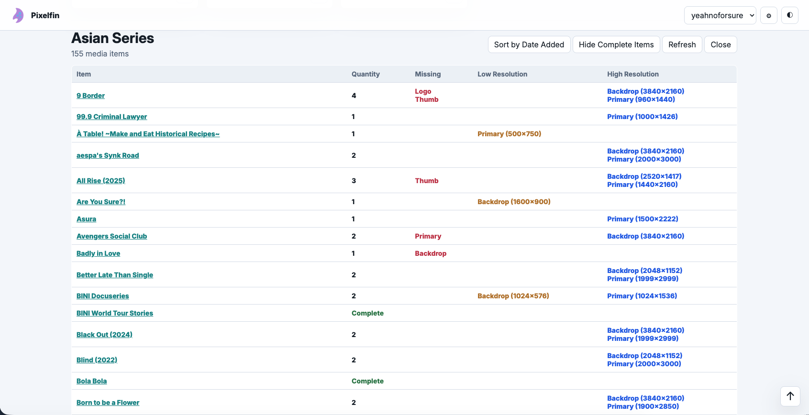Open Better Late Than Single link
The height and width of the screenshot is (415, 809).
(x=115, y=275)
